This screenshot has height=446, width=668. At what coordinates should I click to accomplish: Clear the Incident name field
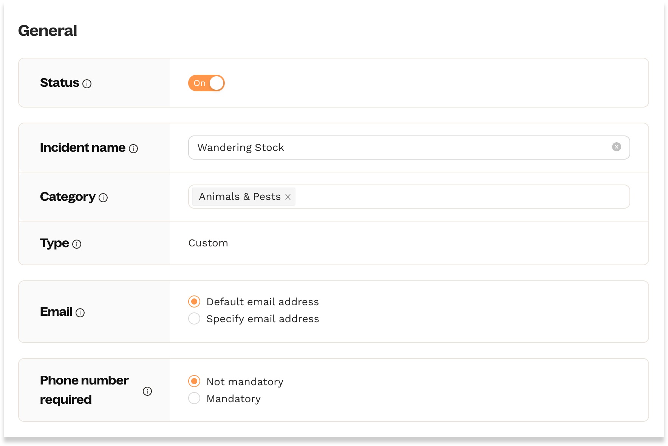[x=616, y=147]
